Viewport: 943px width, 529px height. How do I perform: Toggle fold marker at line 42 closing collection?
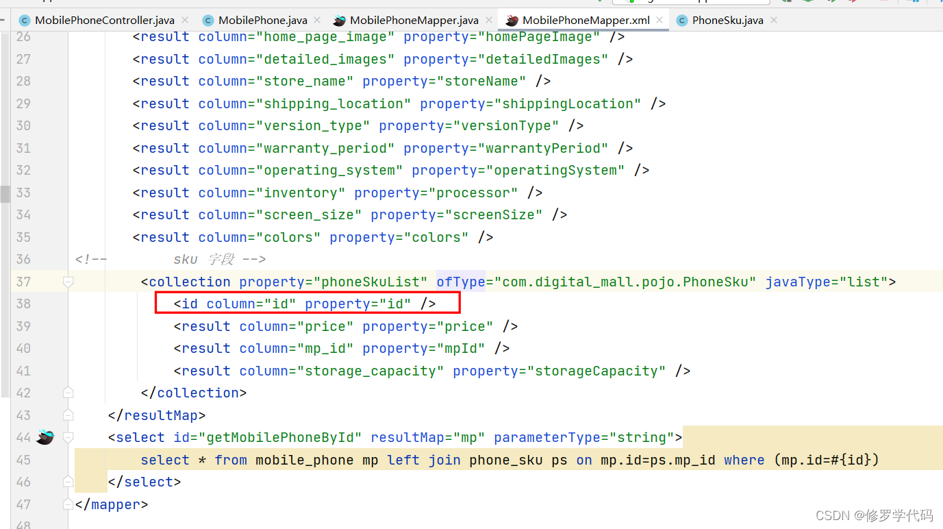click(68, 393)
